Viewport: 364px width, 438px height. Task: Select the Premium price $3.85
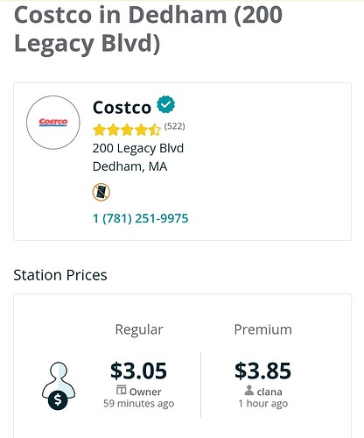pyautogui.click(x=262, y=371)
